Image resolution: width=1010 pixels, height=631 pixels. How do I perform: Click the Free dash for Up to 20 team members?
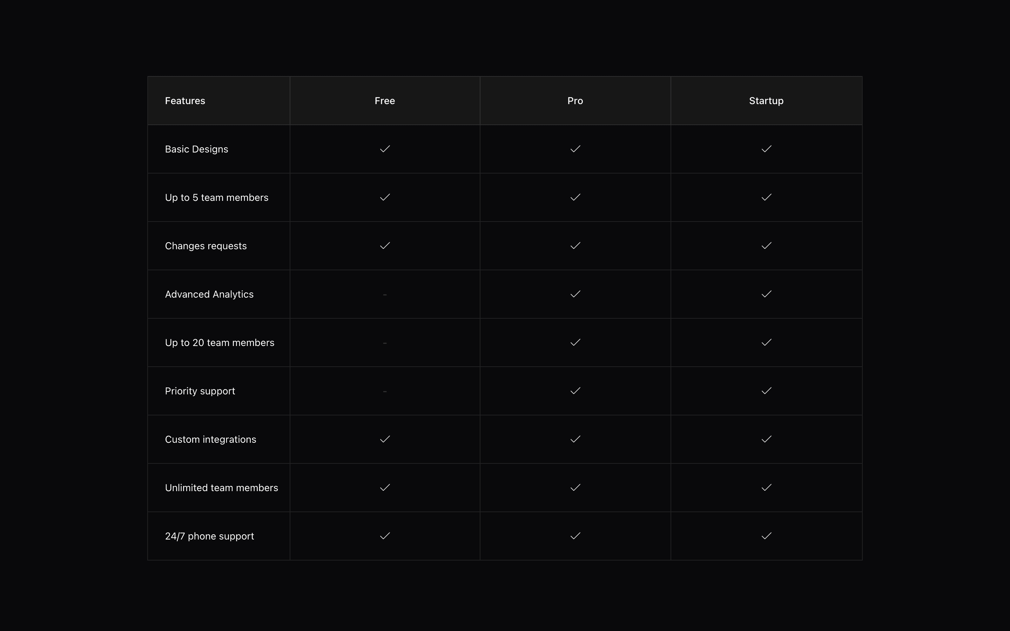pos(385,343)
